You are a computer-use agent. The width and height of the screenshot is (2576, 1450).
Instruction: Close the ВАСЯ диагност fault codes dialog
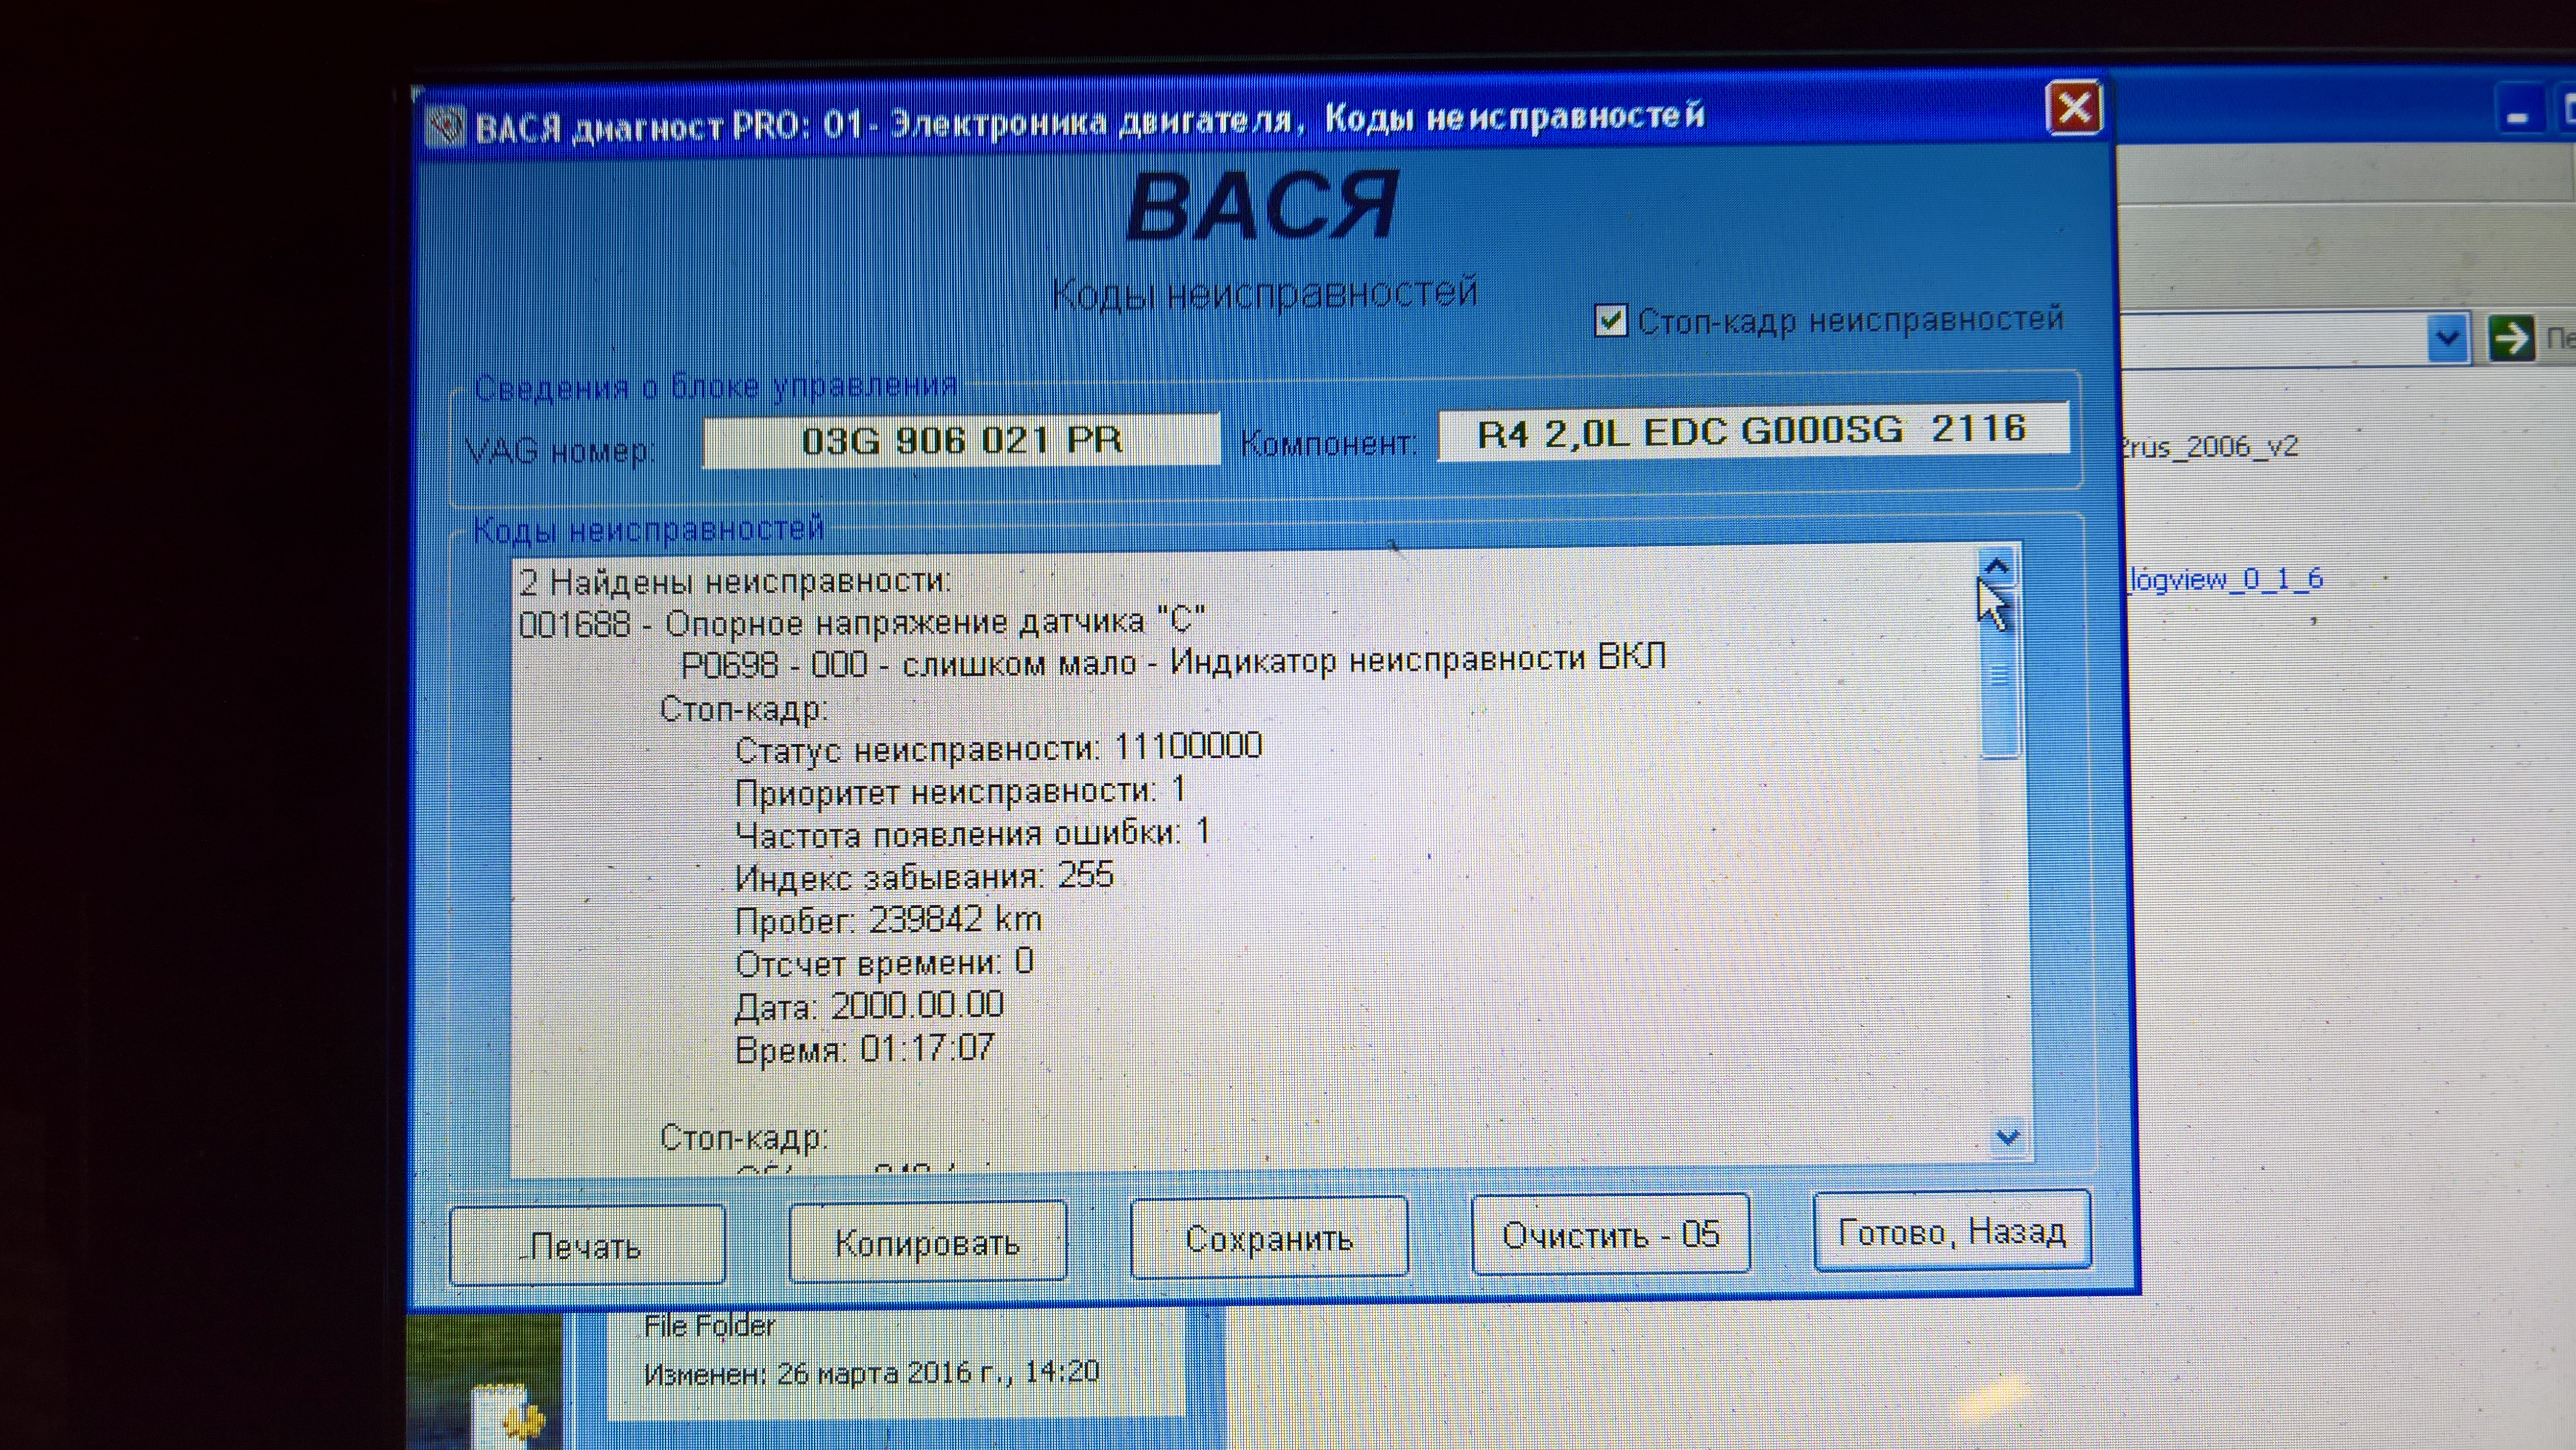2074,107
